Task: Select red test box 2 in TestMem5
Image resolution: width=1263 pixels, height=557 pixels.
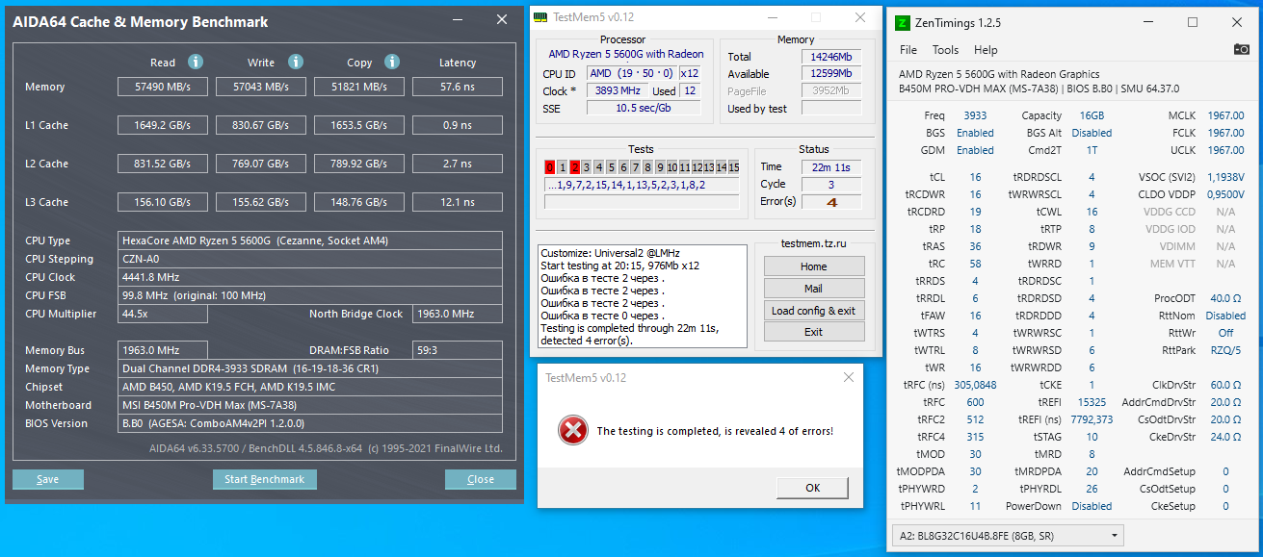Action: 574,167
